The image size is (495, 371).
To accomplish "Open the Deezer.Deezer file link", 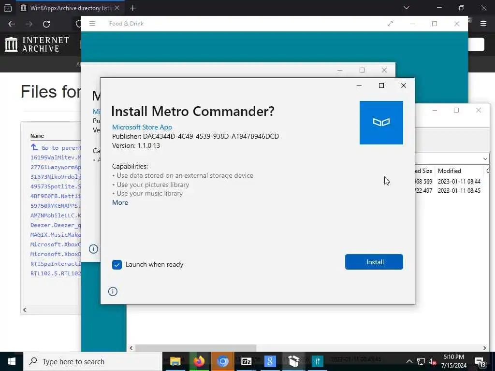I will 56,225.
